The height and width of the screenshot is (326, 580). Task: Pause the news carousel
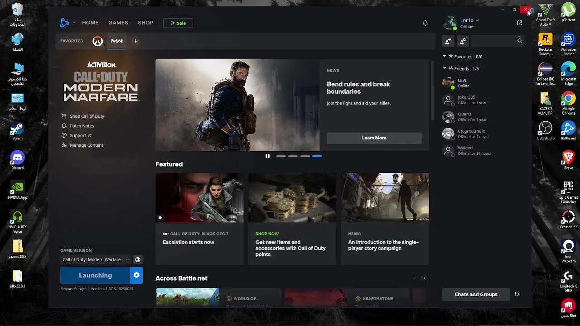pyautogui.click(x=267, y=156)
